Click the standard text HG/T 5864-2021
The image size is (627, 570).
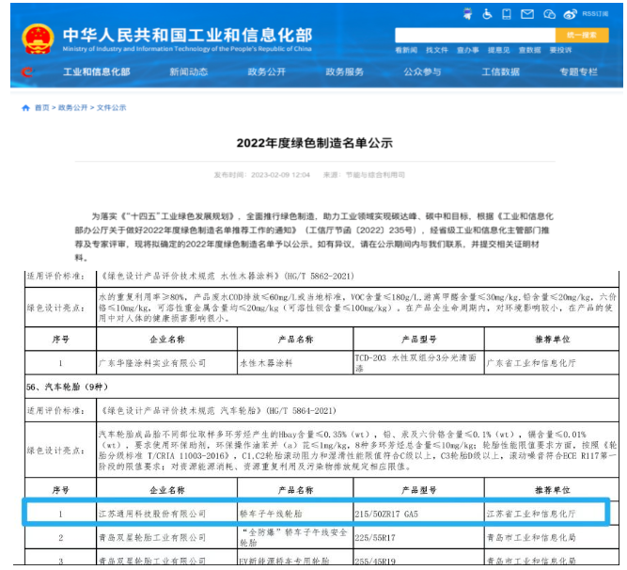tap(303, 410)
